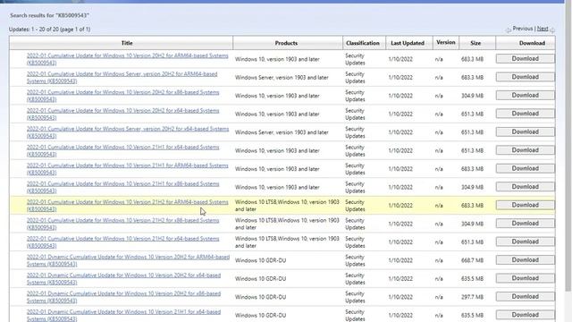Click the "Updates: 1 - 20 of 20" count text

click(50, 30)
